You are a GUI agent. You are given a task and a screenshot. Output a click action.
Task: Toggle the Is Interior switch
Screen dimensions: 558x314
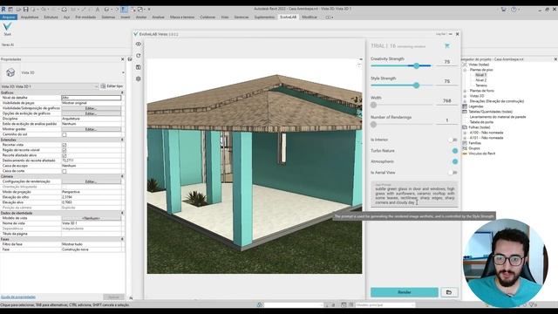click(453, 140)
